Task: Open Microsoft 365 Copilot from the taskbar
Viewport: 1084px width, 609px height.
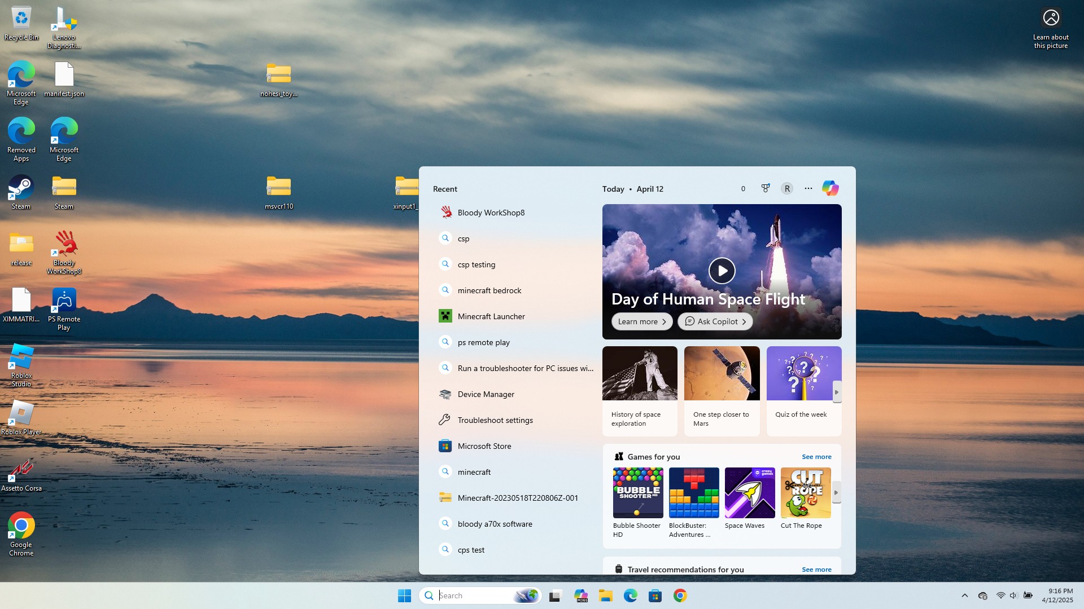Action: pyautogui.click(x=581, y=595)
